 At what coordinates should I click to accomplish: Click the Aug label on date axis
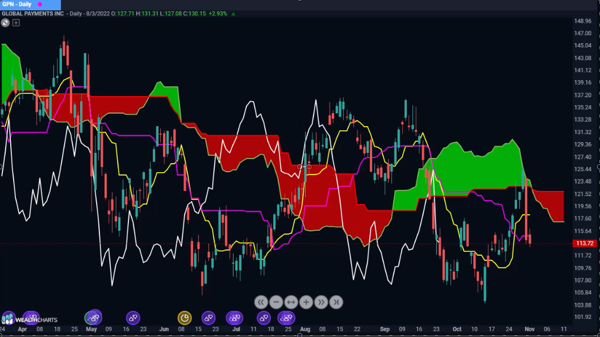point(305,329)
